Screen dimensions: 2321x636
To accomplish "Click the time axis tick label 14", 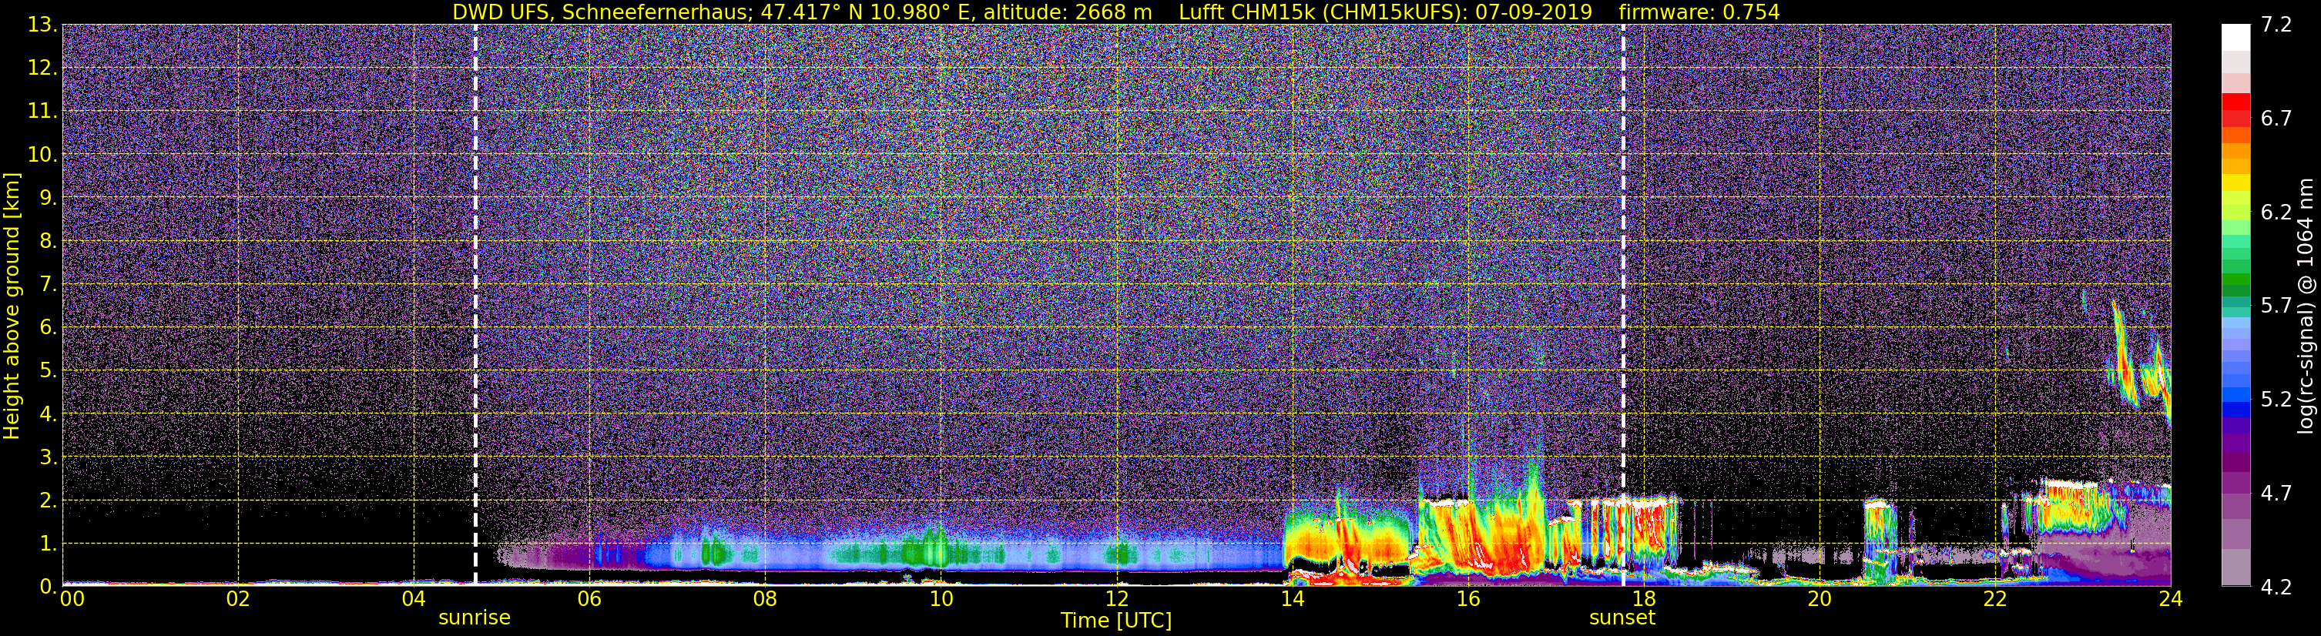I will (1292, 600).
